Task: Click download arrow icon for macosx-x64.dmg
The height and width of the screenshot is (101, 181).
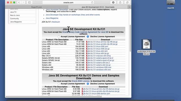Action: (87, 56)
